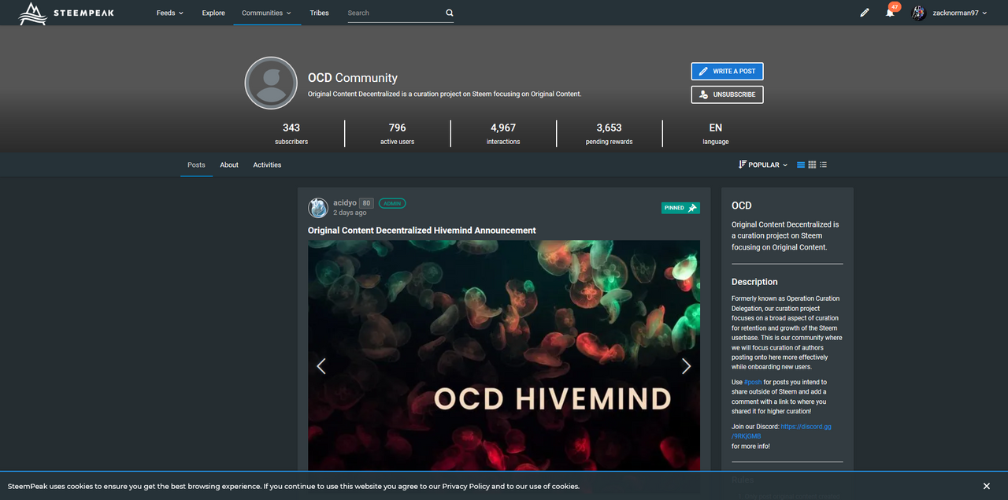Image resolution: width=1008 pixels, height=500 pixels.
Task: Click acidyo's avatar on the post
Action: click(x=318, y=207)
